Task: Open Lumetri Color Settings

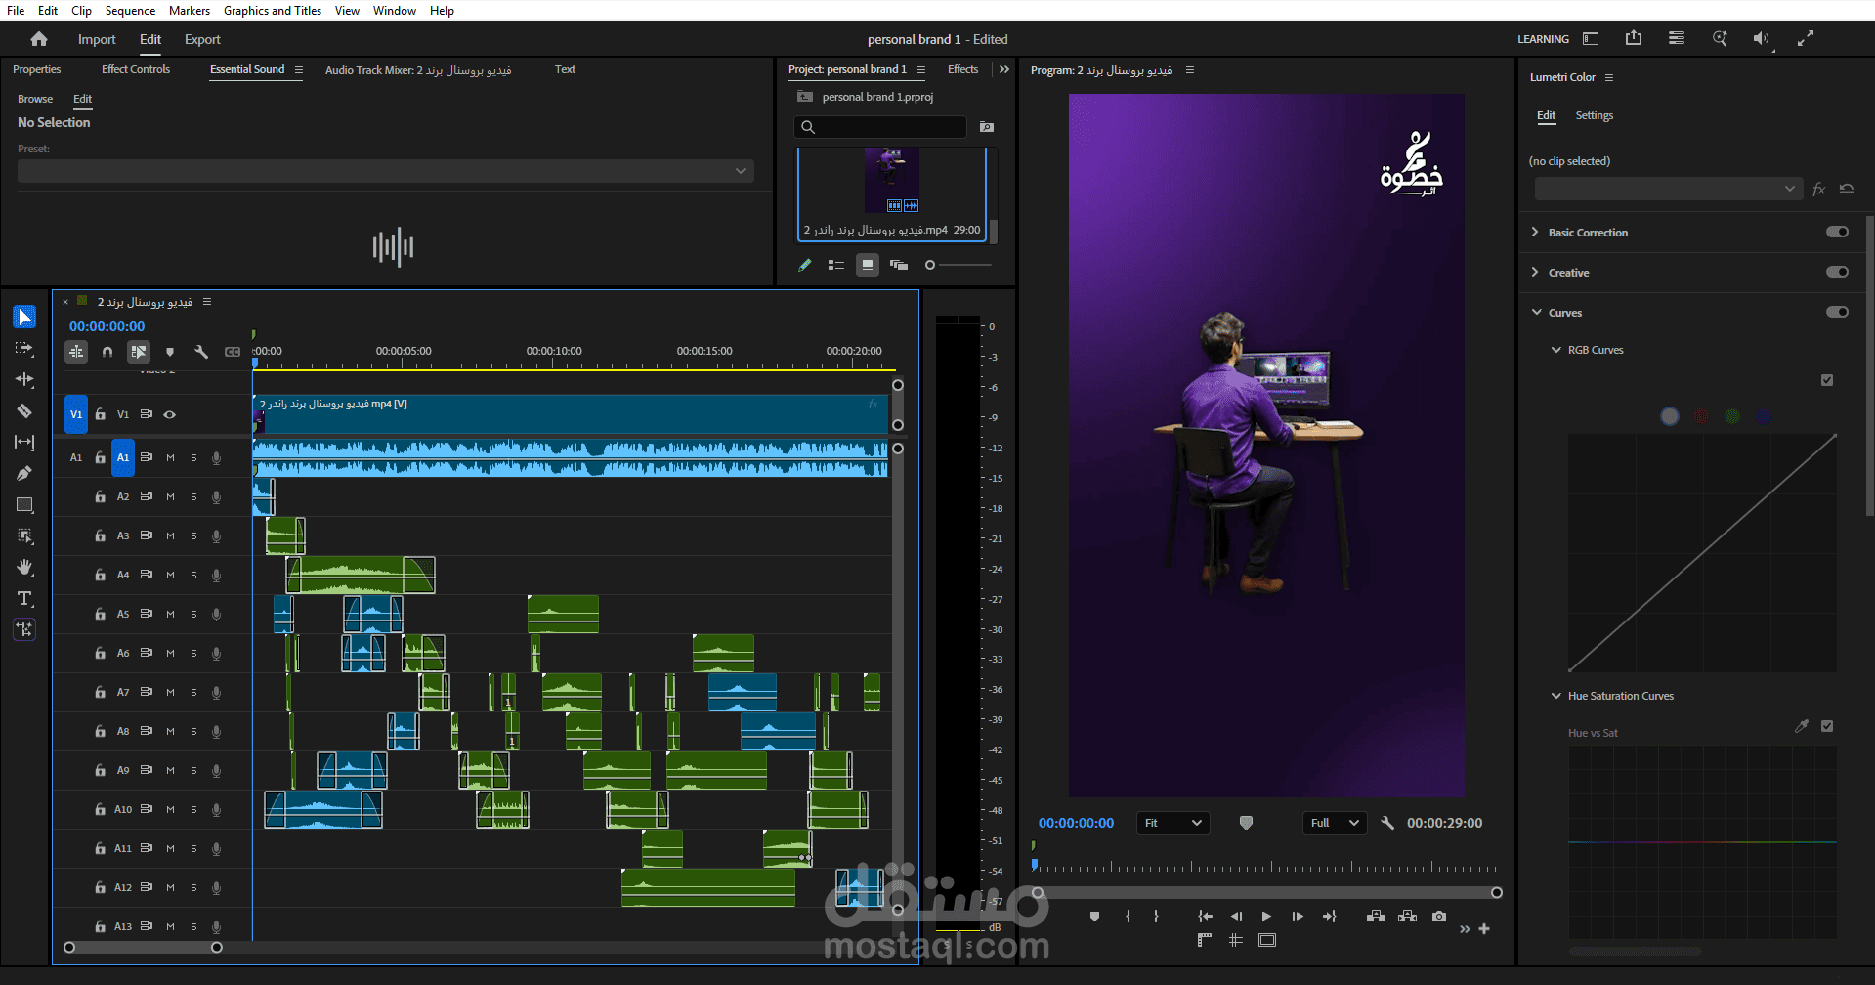Action: [x=1594, y=115]
